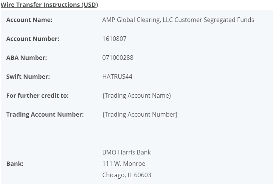The height and width of the screenshot is (184, 273).
Task: Click the ABA Number label
Action: pos(26,58)
